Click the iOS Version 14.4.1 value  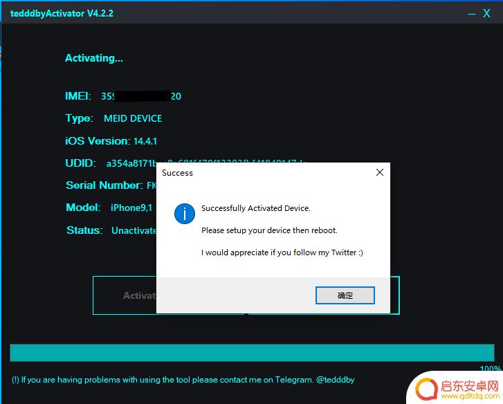pyautogui.click(x=145, y=141)
